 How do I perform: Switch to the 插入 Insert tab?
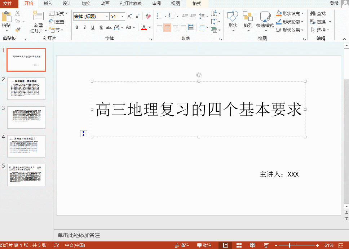click(48, 4)
